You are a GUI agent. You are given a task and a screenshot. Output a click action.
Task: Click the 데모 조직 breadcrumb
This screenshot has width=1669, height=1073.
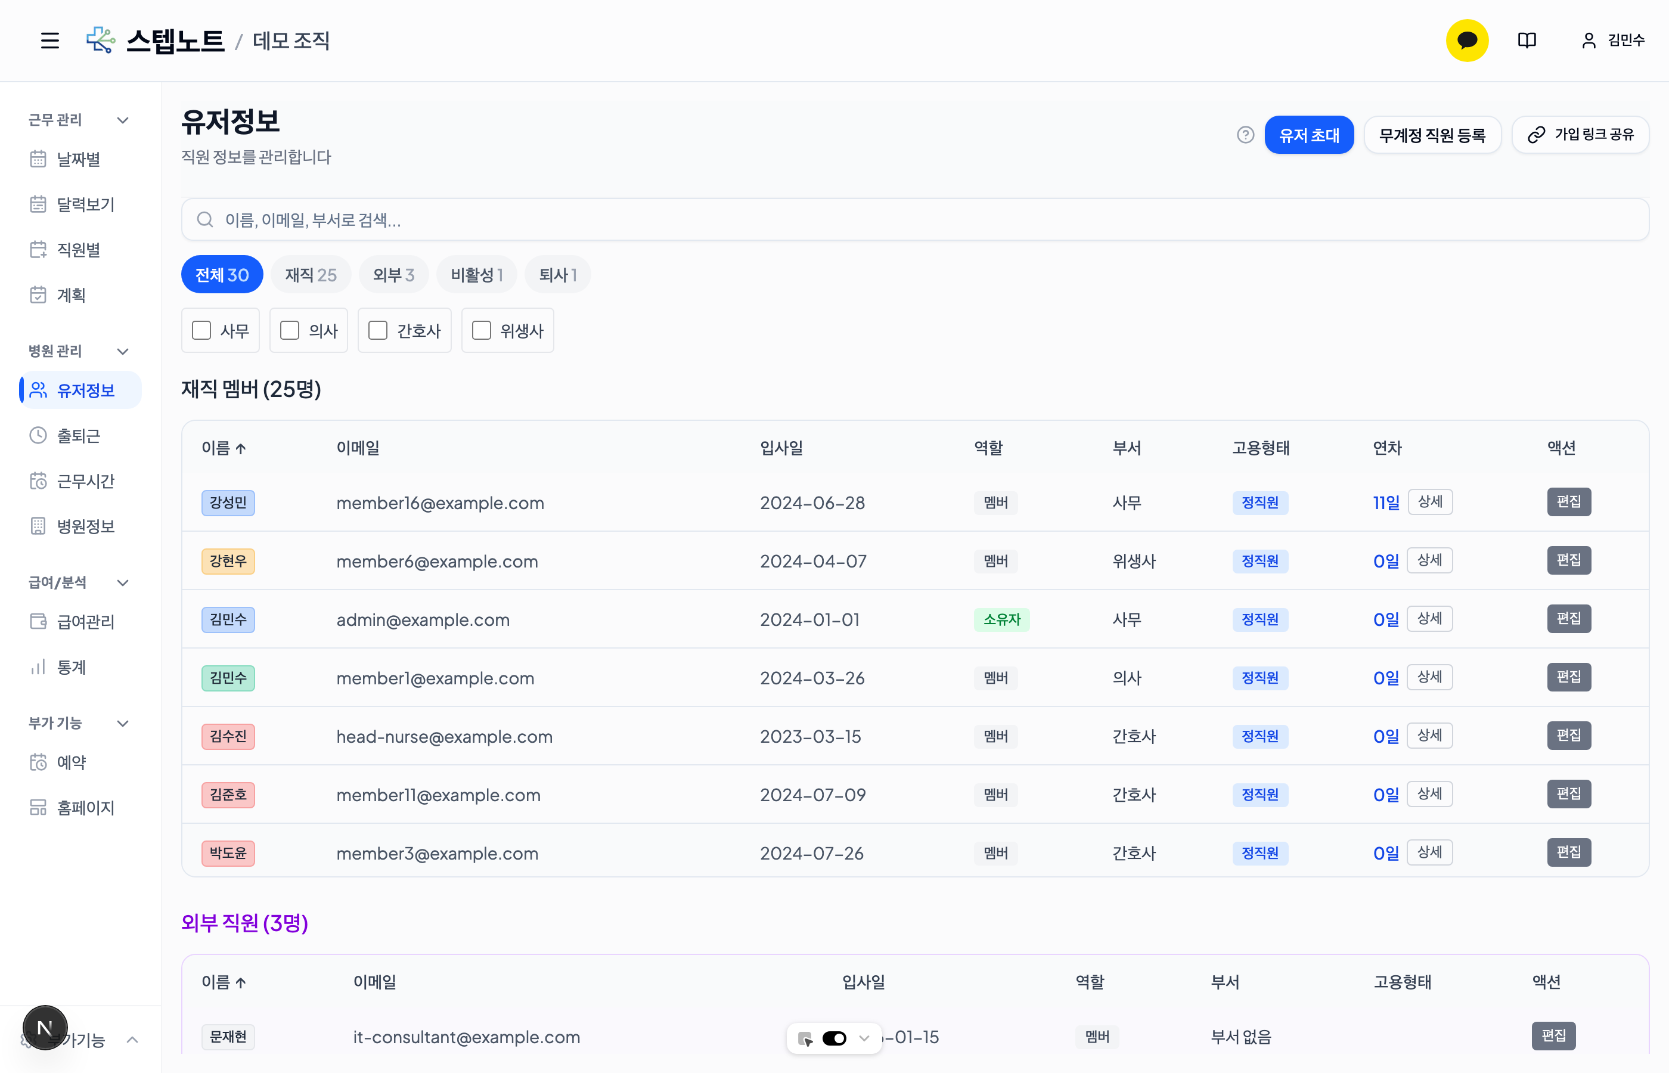(291, 41)
